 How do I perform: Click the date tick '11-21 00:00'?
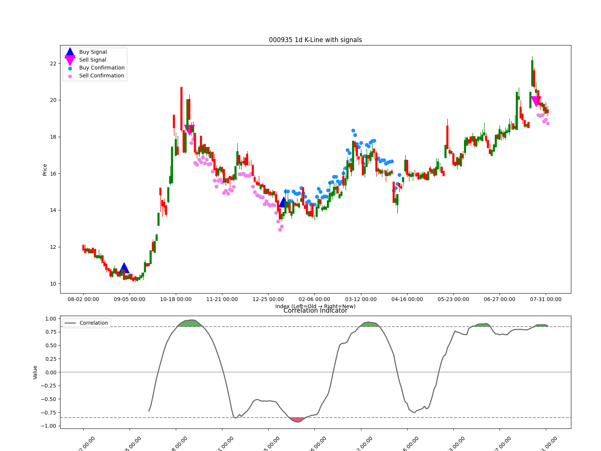(222, 300)
